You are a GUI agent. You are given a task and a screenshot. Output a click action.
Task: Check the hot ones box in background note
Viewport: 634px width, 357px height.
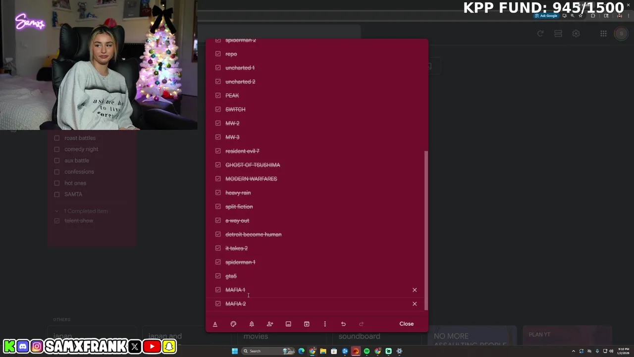(56, 183)
